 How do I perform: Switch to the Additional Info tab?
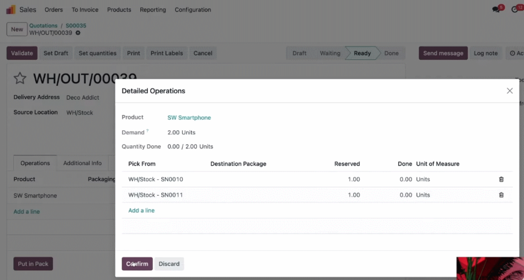(x=82, y=163)
